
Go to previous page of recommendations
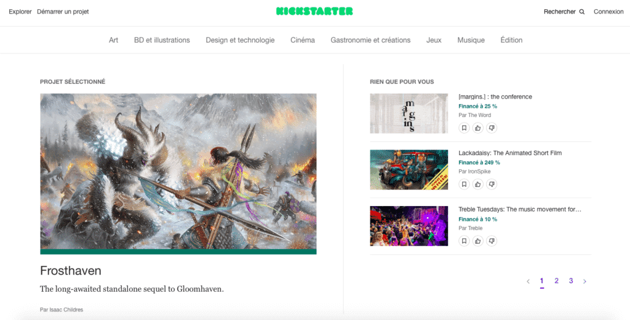pyautogui.click(x=528, y=281)
